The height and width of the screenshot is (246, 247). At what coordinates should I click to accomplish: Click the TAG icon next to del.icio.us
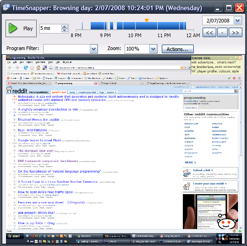[x=51, y=68]
